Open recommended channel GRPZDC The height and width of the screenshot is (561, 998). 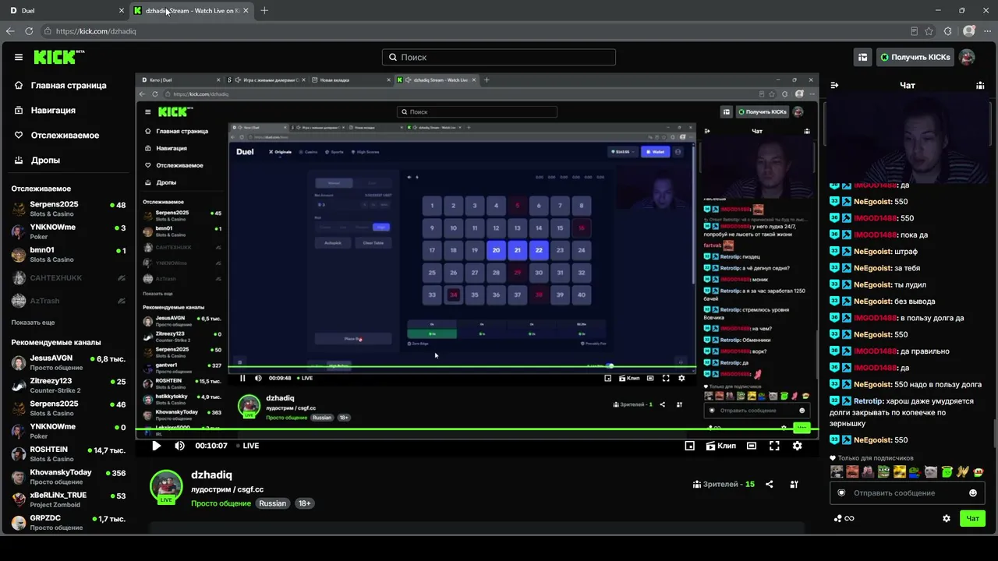(68, 522)
